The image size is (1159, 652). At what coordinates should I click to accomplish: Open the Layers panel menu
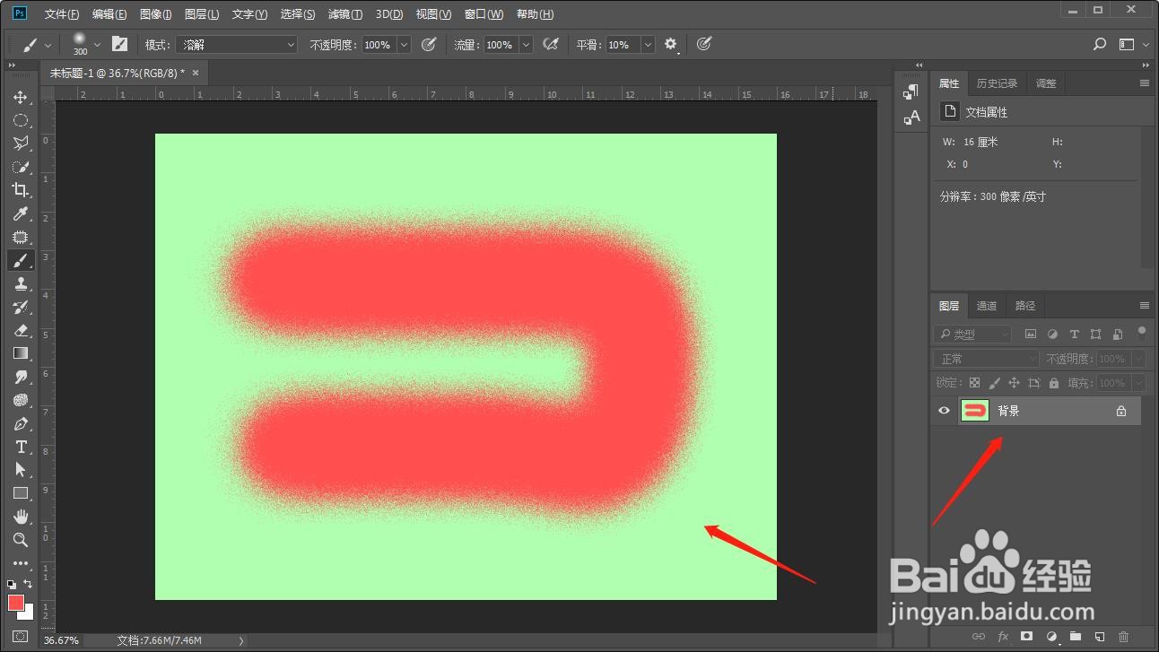(x=1144, y=306)
